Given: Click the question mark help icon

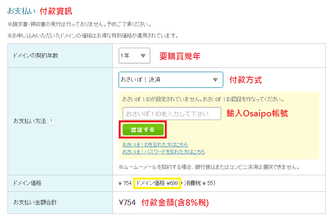Looking at the screenshot, I should click(51, 121).
